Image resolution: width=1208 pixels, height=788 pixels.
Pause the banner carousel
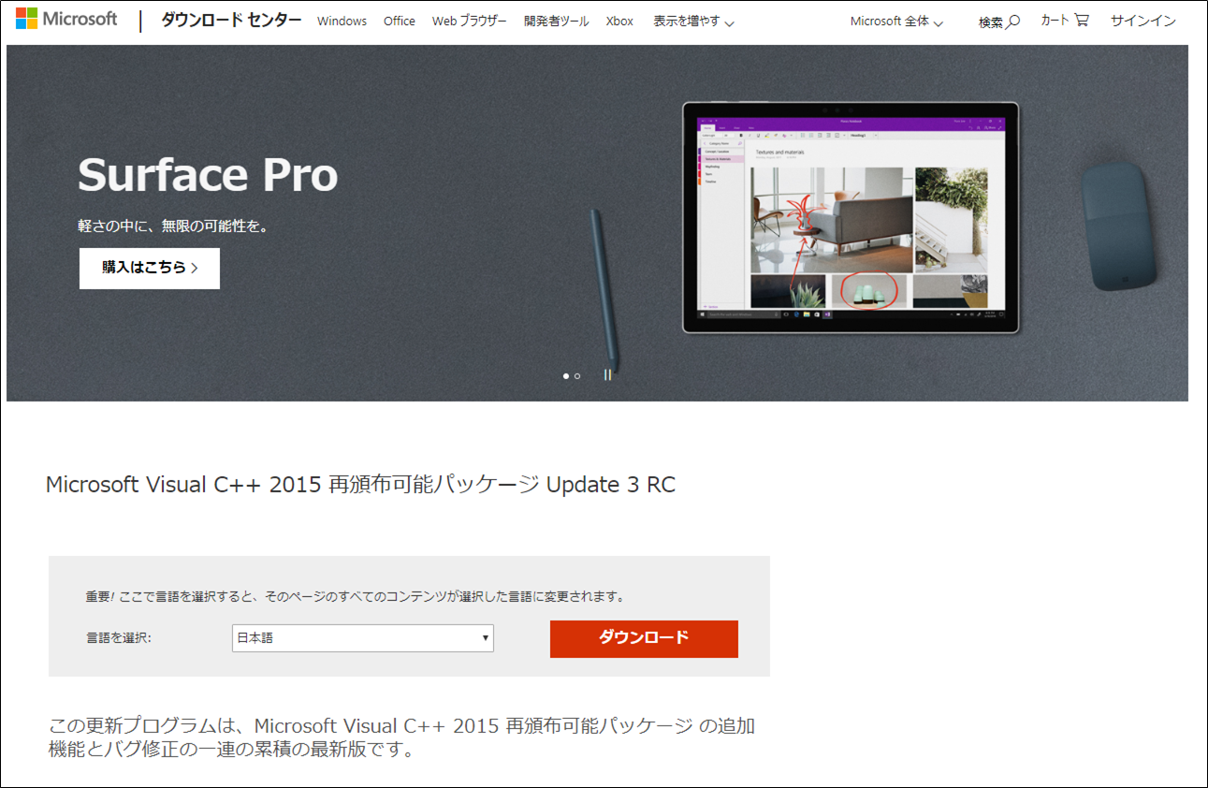(607, 375)
